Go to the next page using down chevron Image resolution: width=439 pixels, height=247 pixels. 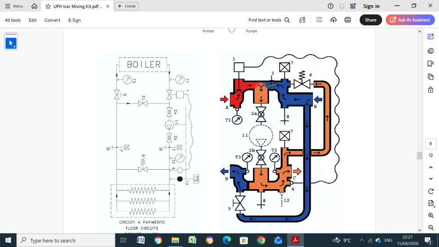coord(431,179)
